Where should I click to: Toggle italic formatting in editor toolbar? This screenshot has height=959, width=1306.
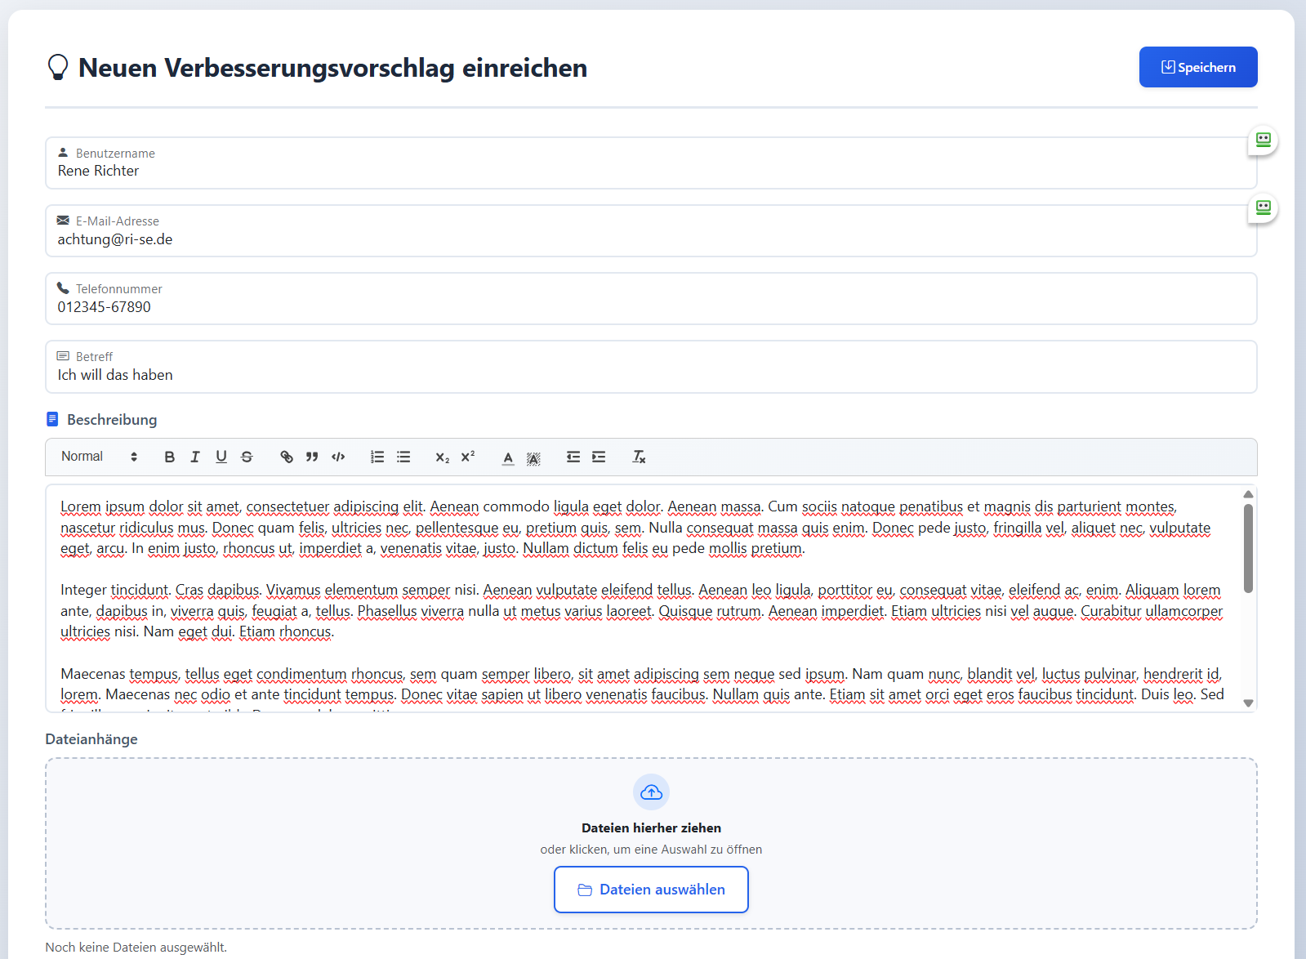195,457
